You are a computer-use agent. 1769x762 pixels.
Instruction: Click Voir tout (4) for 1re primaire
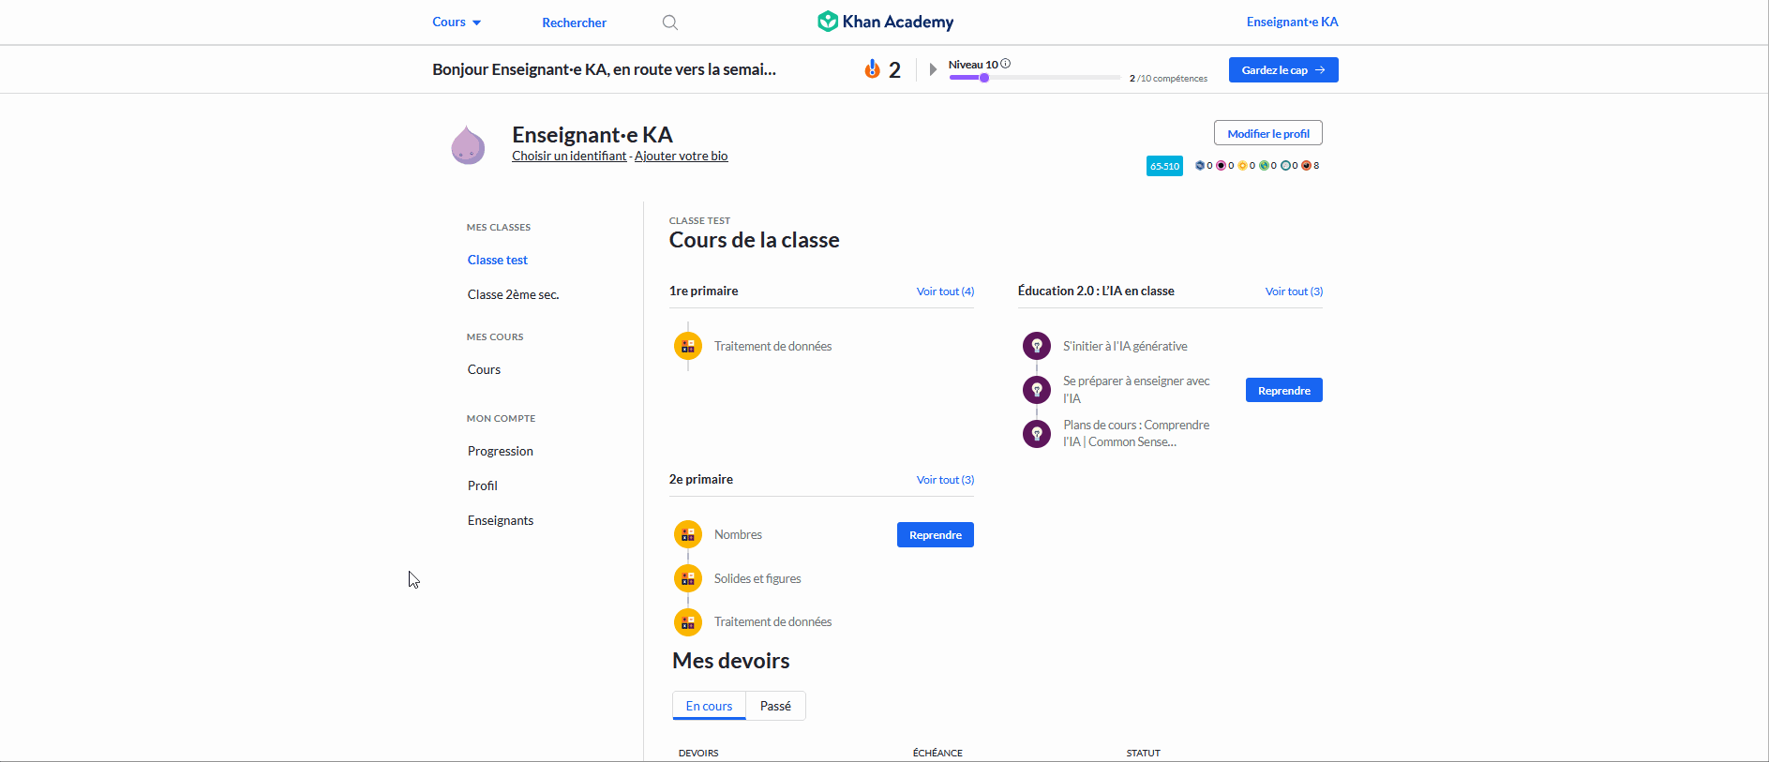pos(945,291)
